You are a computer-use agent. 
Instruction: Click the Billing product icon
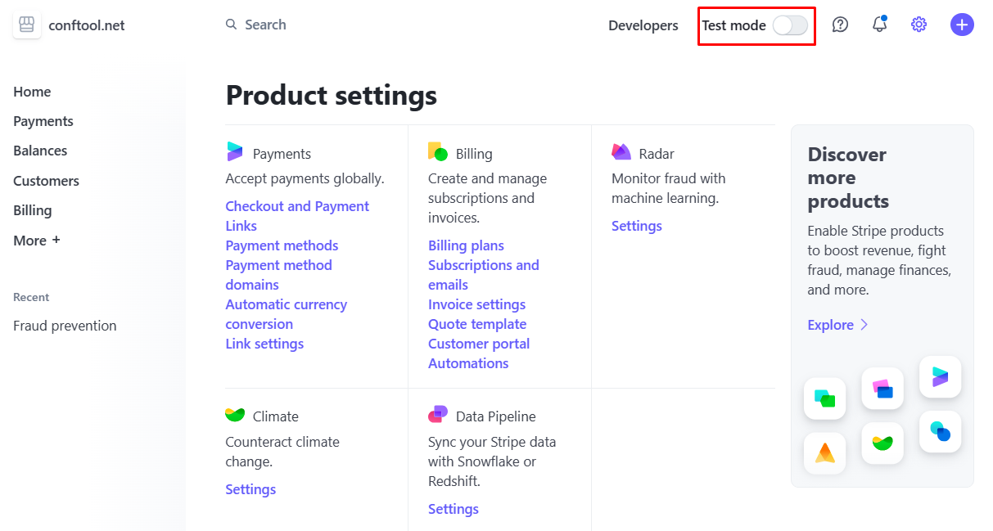(438, 152)
